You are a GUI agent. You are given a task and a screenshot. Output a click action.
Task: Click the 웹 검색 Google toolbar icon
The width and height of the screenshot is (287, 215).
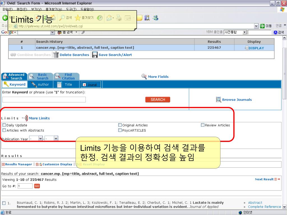tap(60, 32)
